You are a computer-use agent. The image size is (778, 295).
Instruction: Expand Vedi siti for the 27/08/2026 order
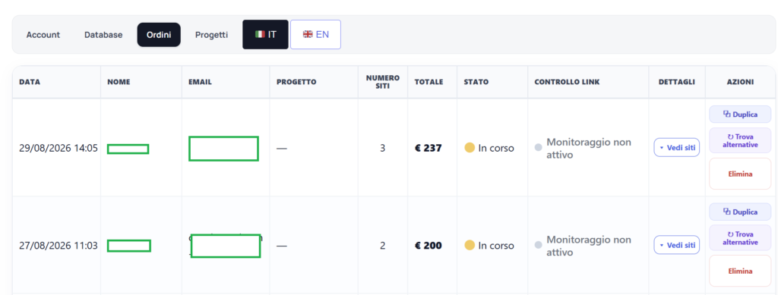[677, 245]
